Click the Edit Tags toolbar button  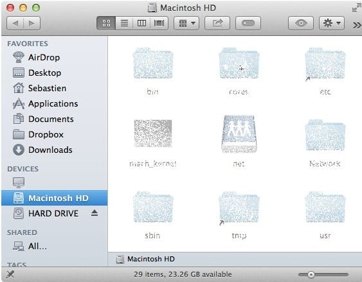(248, 23)
